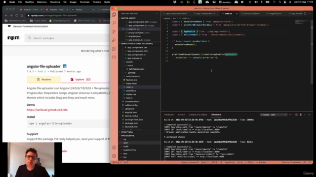The image size is (316, 177).
Task: Open the Terminale menu in the menu bar
Action: click(x=84, y=2)
